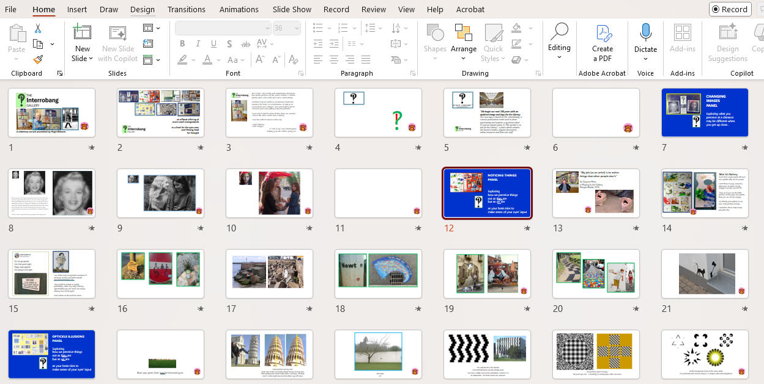764x384 pixels.
Task: Click New Slide with Copilot
Action: (x=117, y=43)
